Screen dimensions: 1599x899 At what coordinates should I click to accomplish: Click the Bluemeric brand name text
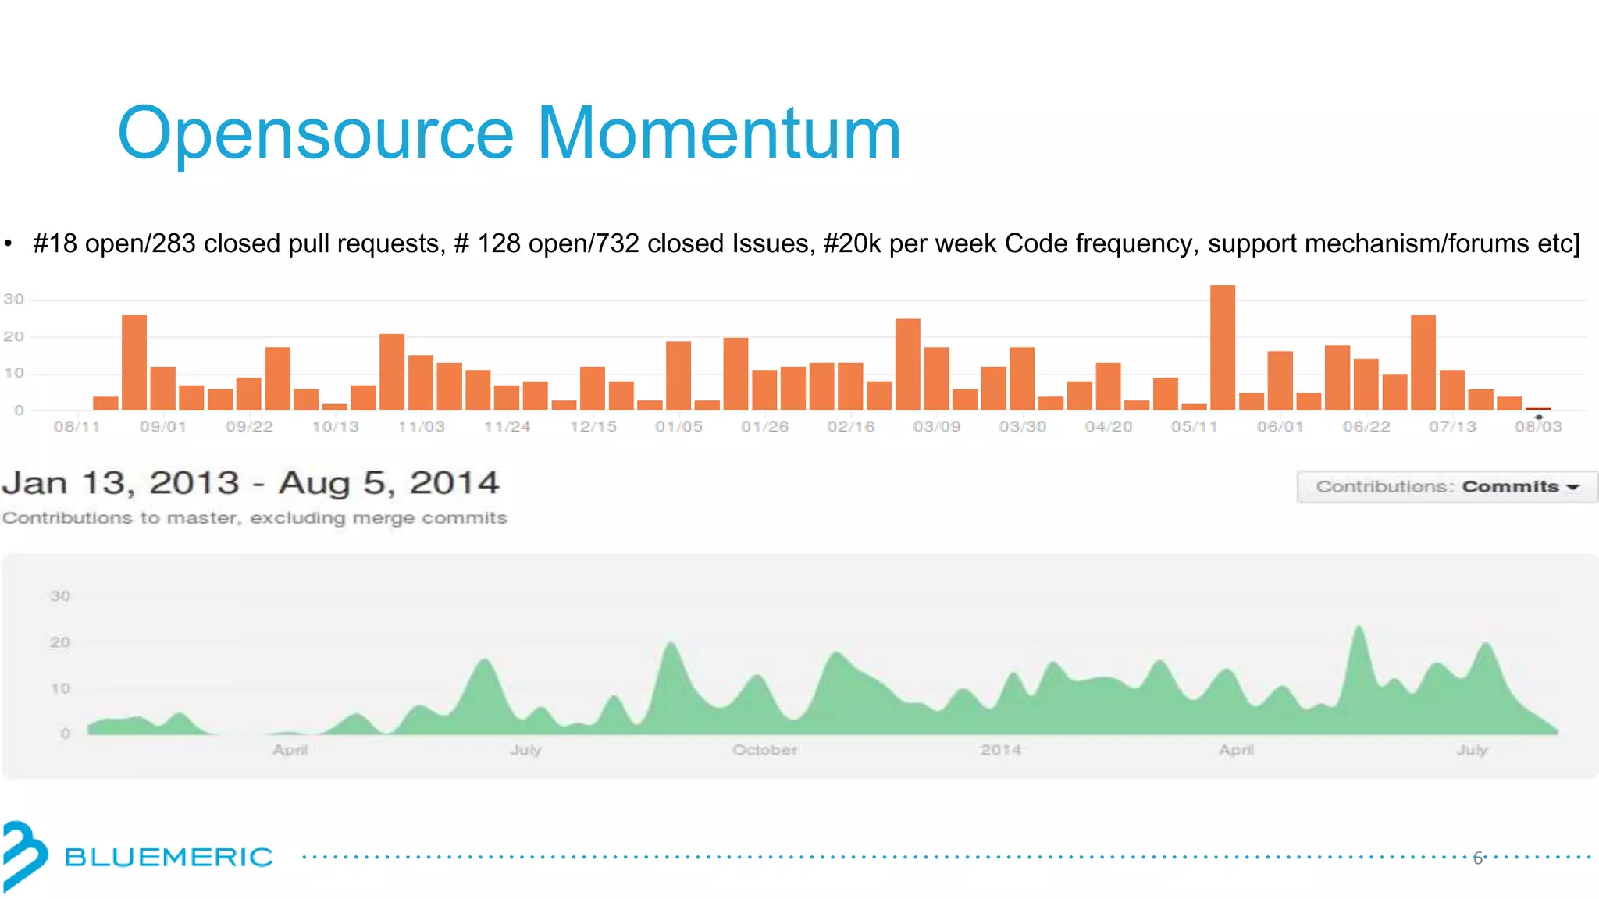coord(169,857)
